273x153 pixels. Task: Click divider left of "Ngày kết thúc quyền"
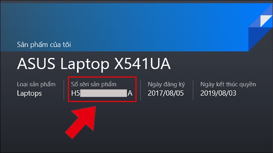tap(193, 90)
